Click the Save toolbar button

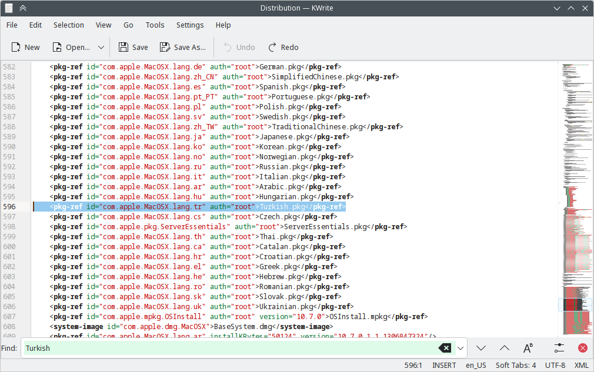pos(134,47)
